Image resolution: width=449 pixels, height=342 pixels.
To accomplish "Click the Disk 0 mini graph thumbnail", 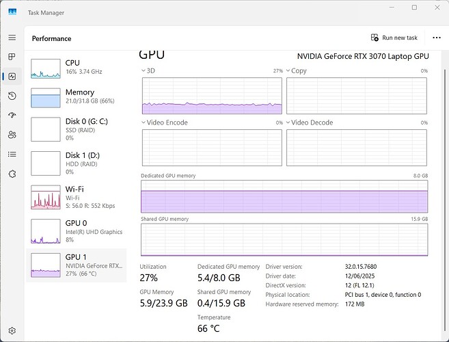I will point(46,129).
